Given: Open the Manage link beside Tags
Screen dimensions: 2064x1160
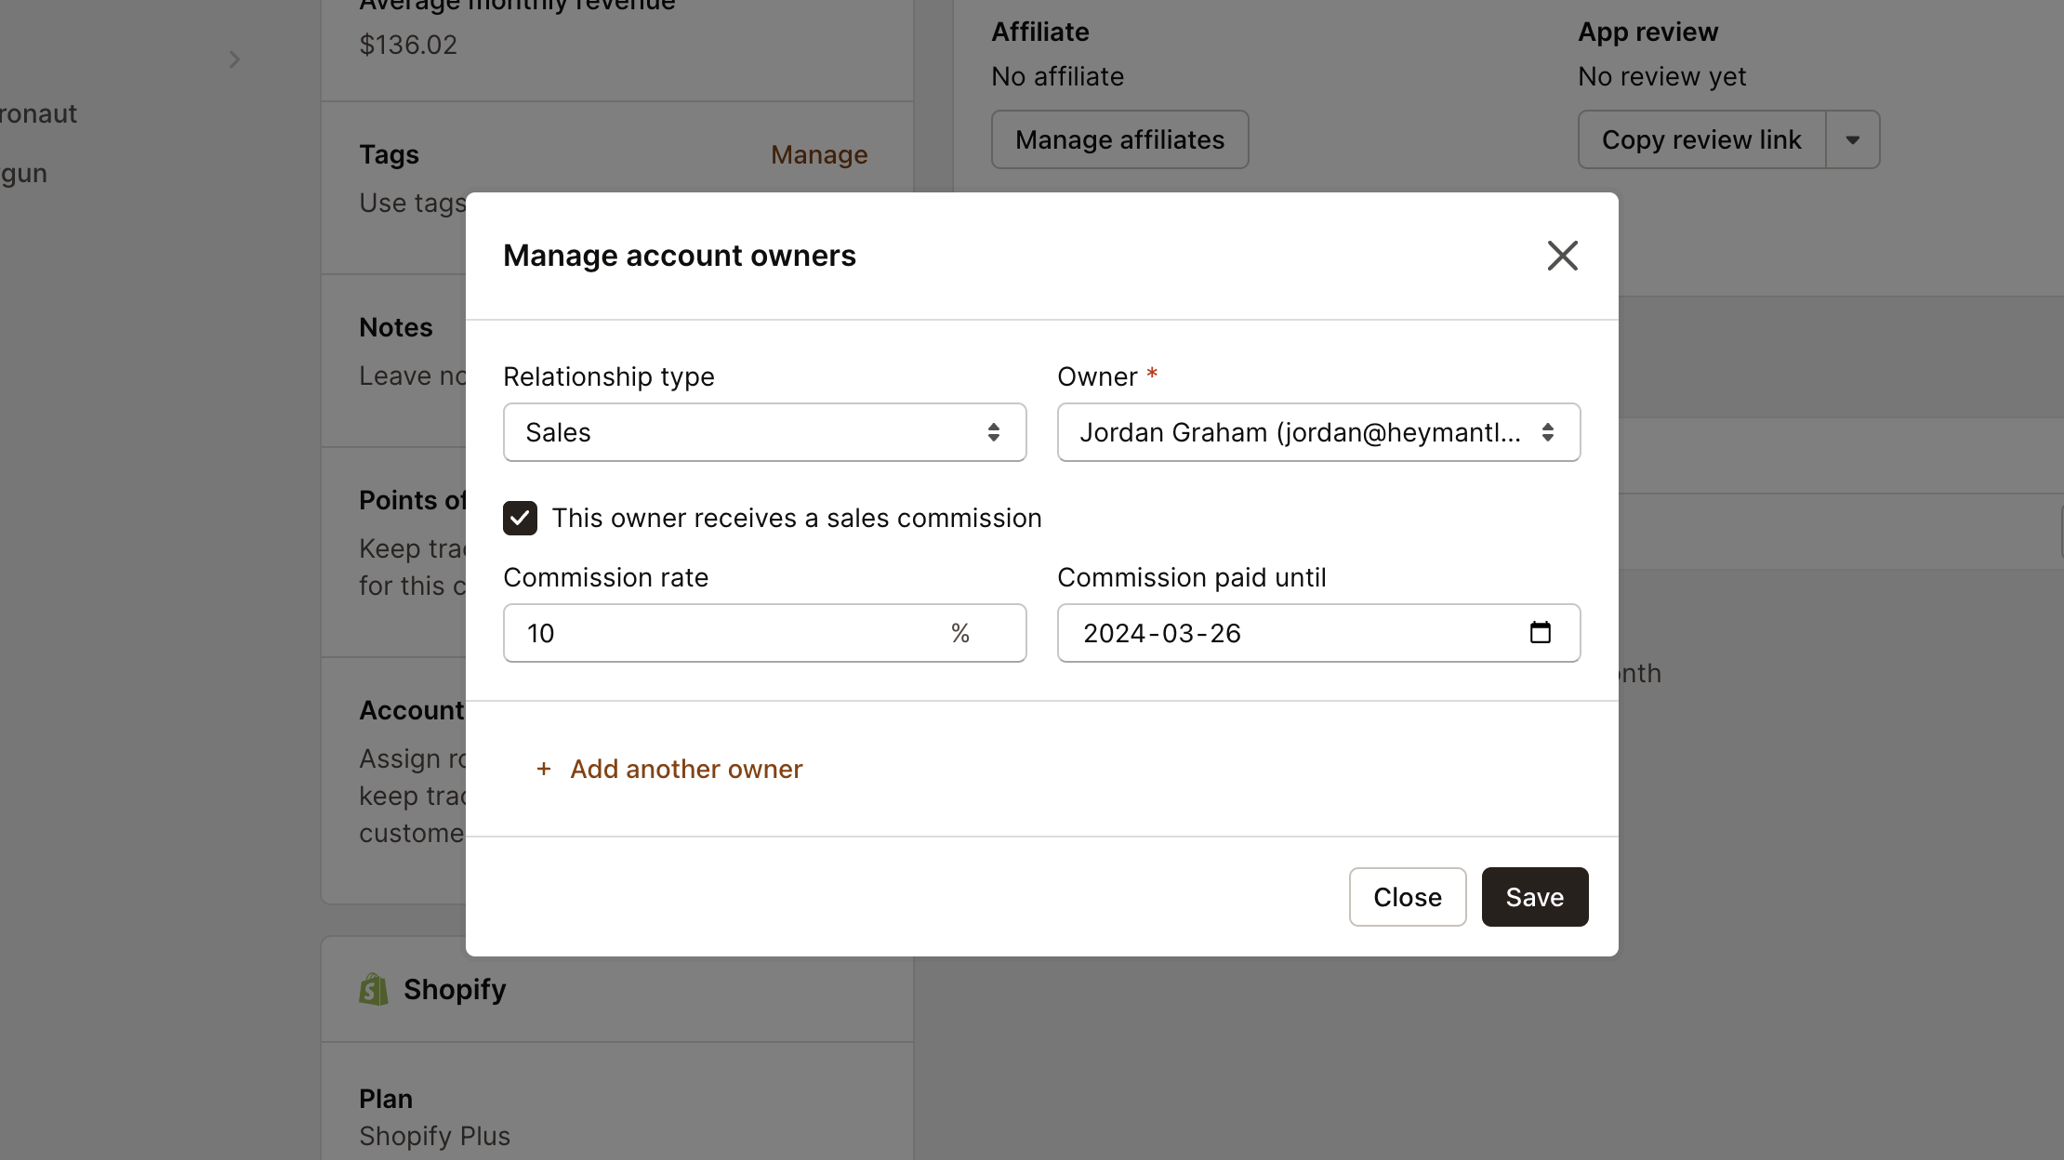Looking at the screenshot, I should tap(819, 153).
